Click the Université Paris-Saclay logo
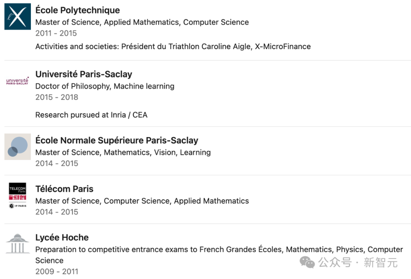Screen dimensions: 411x279 [x=18, y=81]
